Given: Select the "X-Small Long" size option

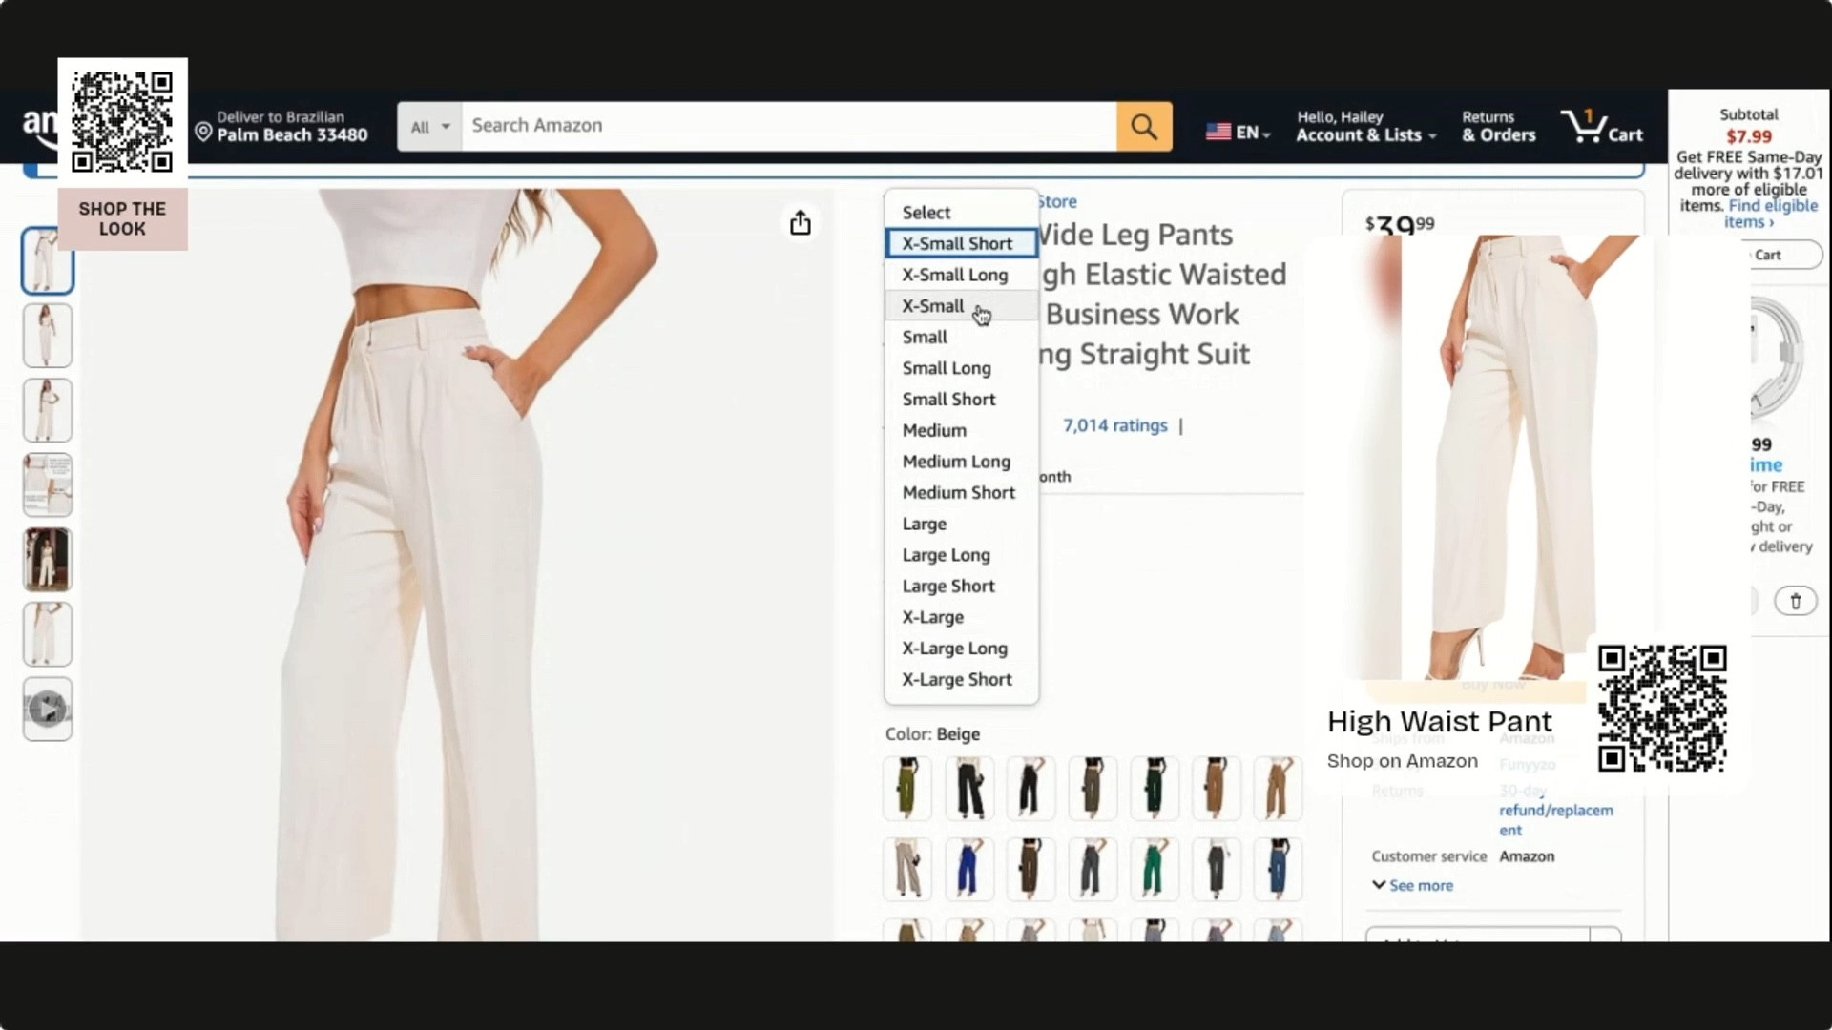Looking at the screenshot, I should click(x=955, y=275).
